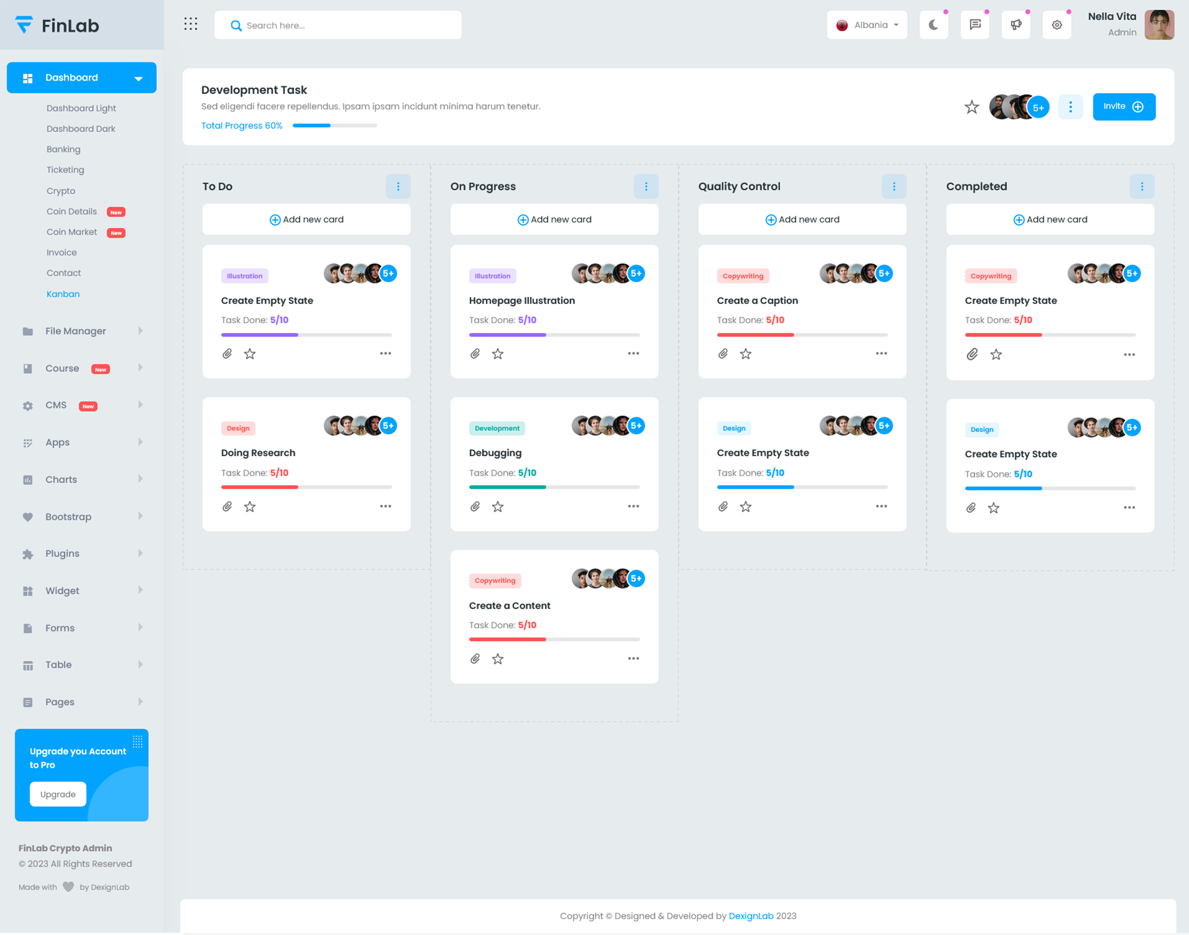Viewport: 1189px width, 935px height.
Task: Open the megaphone notifications icon
Action: point(1016,25)
